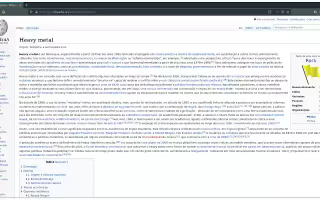Screen dimensions: 320x200
Task: Expand the Regiões row in infobox
Action: pos(297,105)
